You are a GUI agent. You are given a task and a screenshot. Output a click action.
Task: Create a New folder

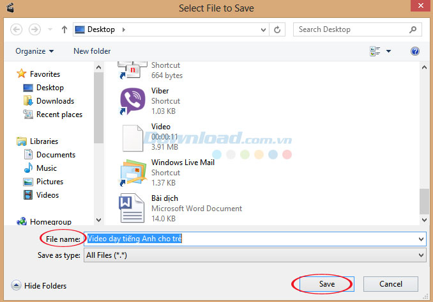[92, 51]
